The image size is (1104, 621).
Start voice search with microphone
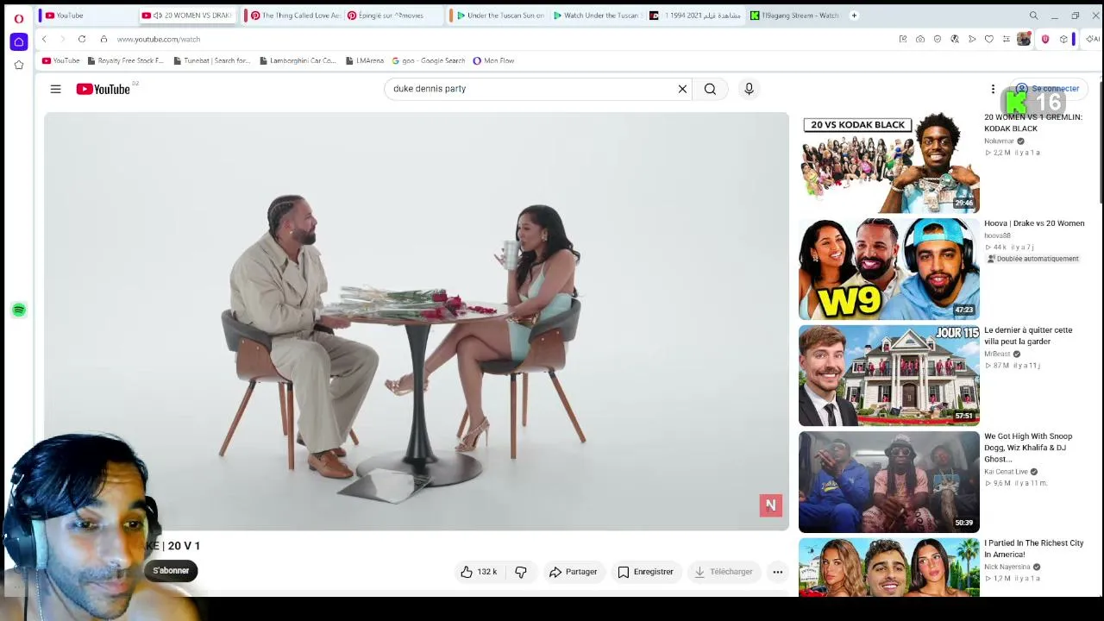[x=749, y=89]
